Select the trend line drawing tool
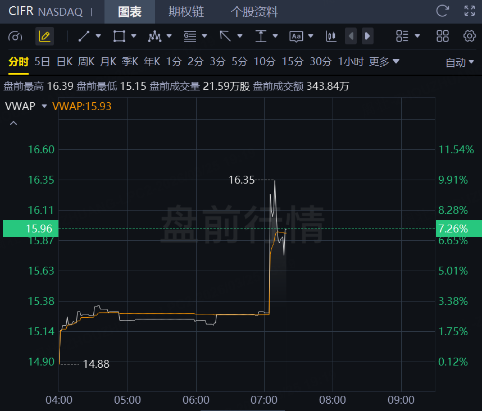Image resolution: width=482 pixels, height=411 pixels. [84, 36]
